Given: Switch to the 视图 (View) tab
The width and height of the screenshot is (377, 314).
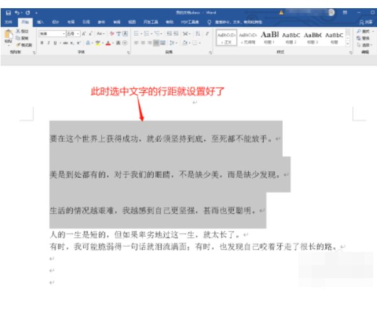Looking at the screenshot, I should pyautogui.click(x=132, y=22).
